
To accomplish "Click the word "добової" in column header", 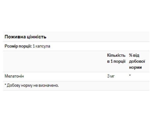I will click(137, 61).
